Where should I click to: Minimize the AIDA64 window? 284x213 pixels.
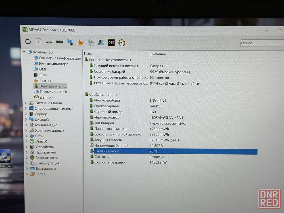point(266,31)
